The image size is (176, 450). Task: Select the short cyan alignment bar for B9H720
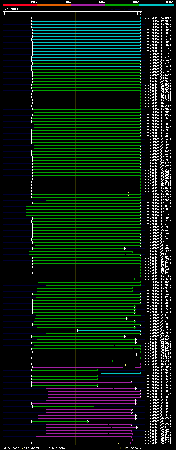109,331
